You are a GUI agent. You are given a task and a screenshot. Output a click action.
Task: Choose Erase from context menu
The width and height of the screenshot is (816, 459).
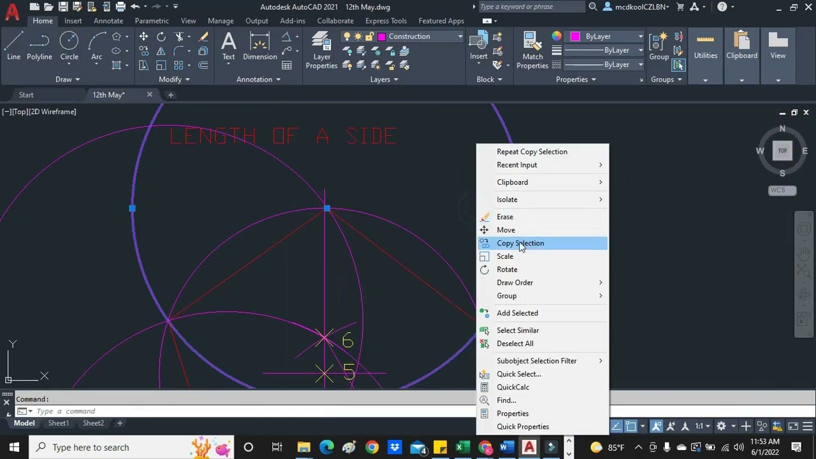point(543,217)
